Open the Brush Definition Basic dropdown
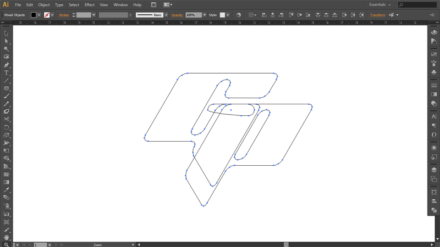The height and width of the screenshot is (247, 440). (x=166, y=15)
